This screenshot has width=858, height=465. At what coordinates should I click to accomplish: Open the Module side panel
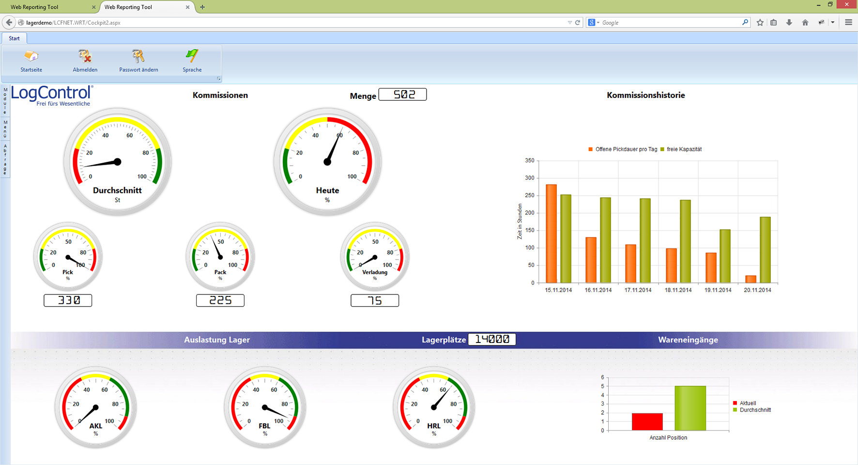(5, 101)
